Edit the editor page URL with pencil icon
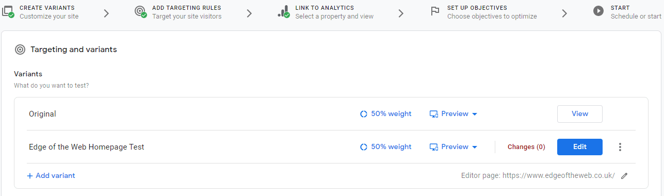 point(624,176)
